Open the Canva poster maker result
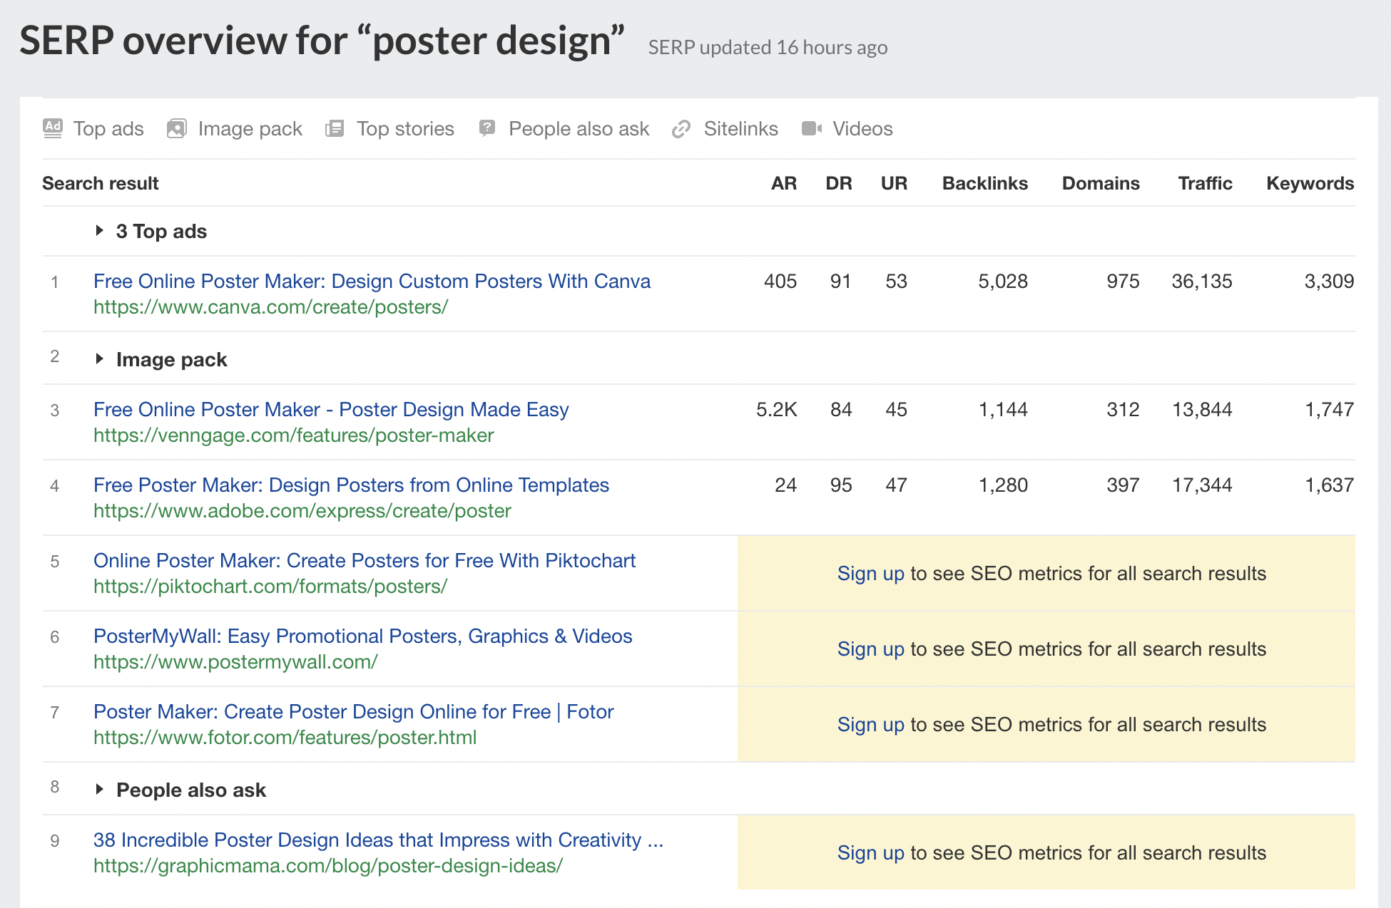The width and height of the screenshot is (1391, 908). 371,281
